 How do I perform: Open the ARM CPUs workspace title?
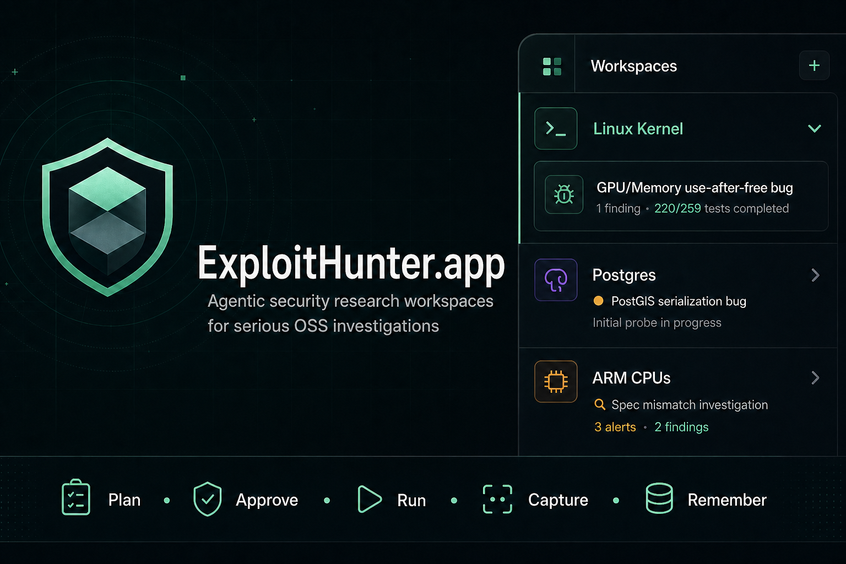pyautogui.click(x=631, y=378)
